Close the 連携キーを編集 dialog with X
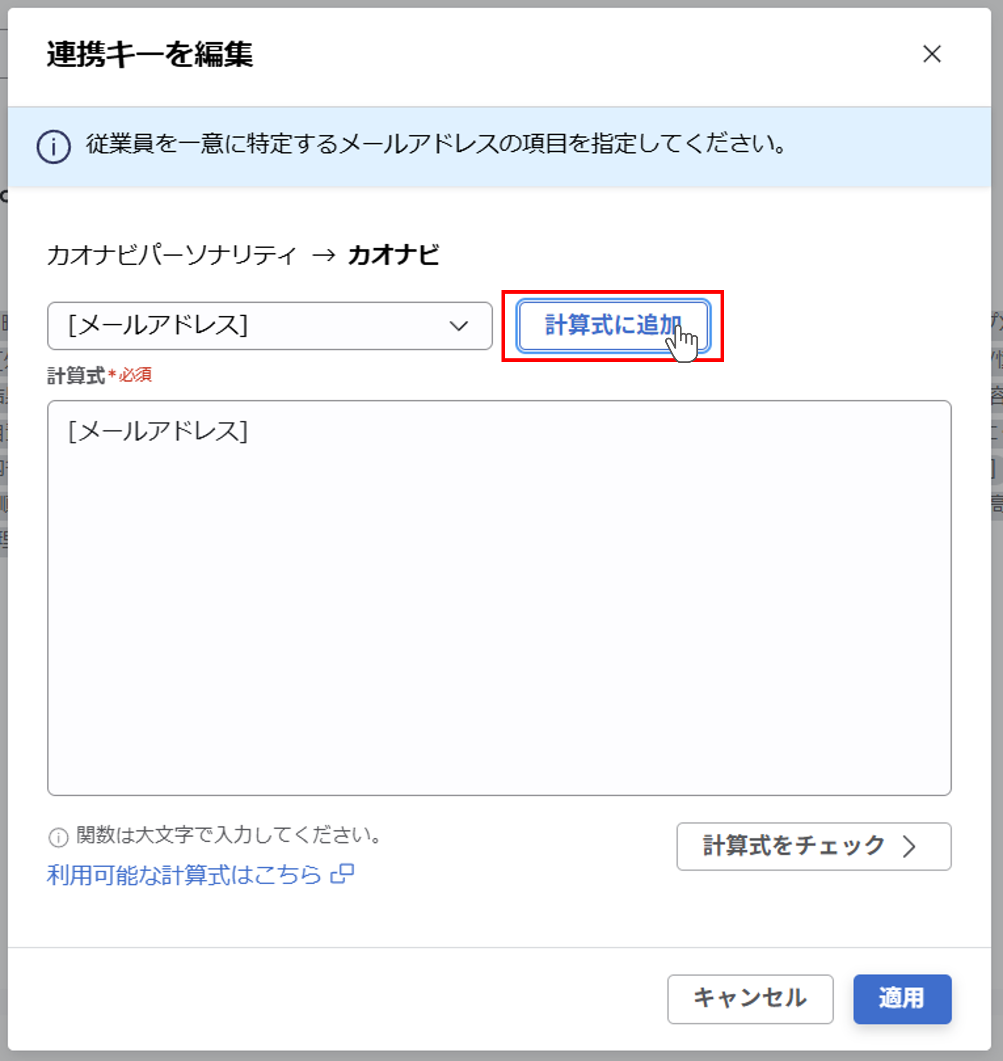The width and height of the screenshot is (1003, 1061). (x=932, y=54)
